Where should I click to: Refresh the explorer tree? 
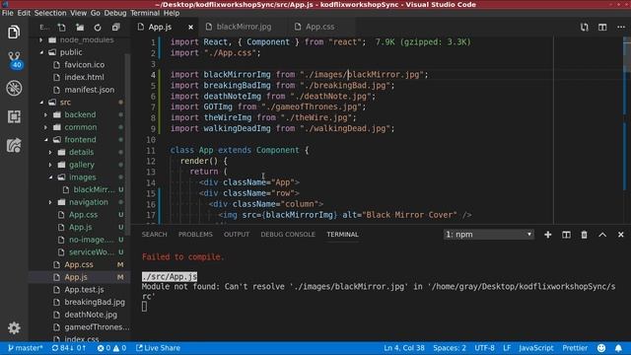coord(98,28)
